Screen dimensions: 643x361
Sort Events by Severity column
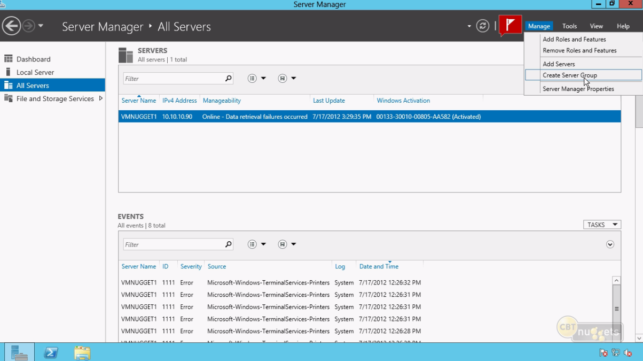(x=191, y=266)
